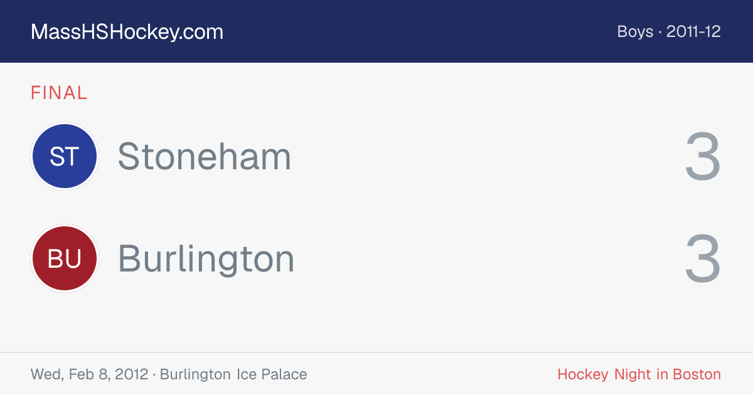This screenshot has height=395, width=753.
Task: Select the 2011-12 season label
Action: [693, 31]
